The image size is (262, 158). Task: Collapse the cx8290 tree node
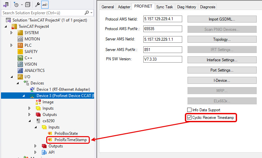tap(30, 121)
